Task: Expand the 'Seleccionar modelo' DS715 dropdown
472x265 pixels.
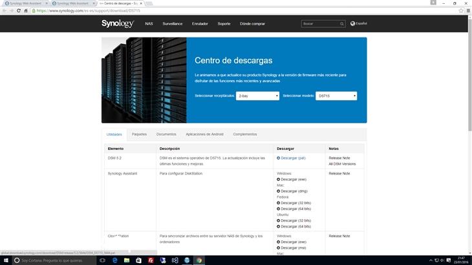Action: coord(336,96)
